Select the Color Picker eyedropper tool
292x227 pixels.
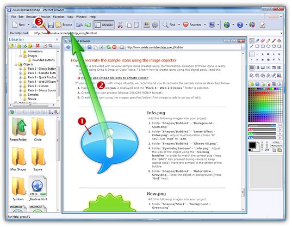(257, 41)
